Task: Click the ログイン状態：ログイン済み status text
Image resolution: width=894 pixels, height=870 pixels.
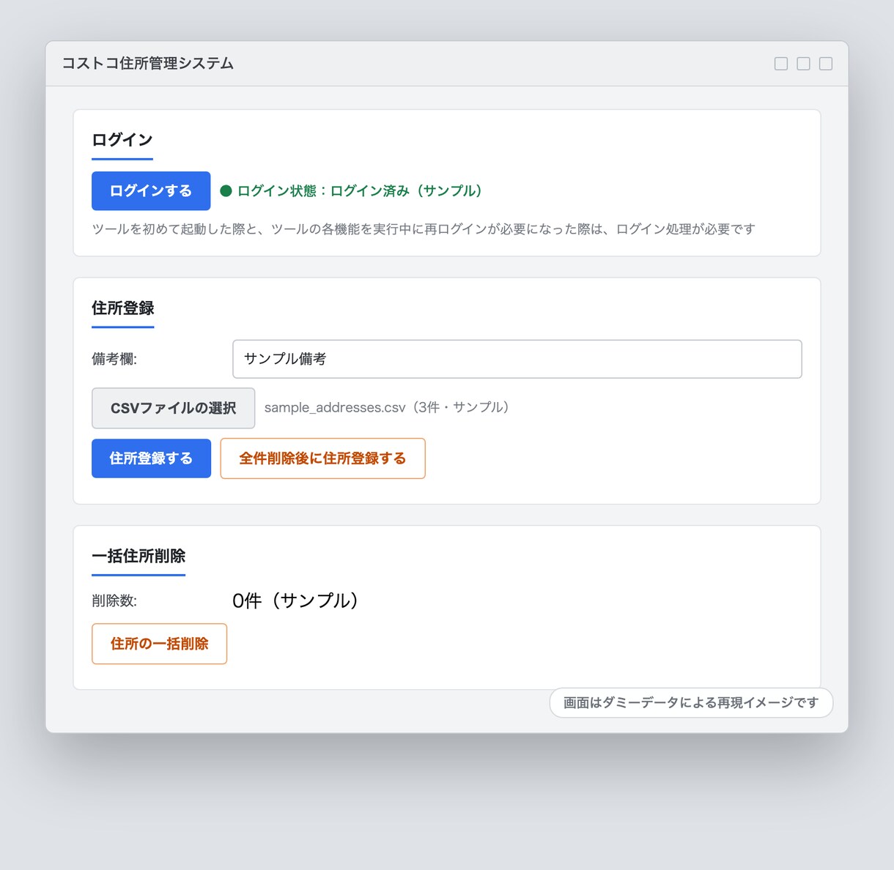Action: coord(360,191)
